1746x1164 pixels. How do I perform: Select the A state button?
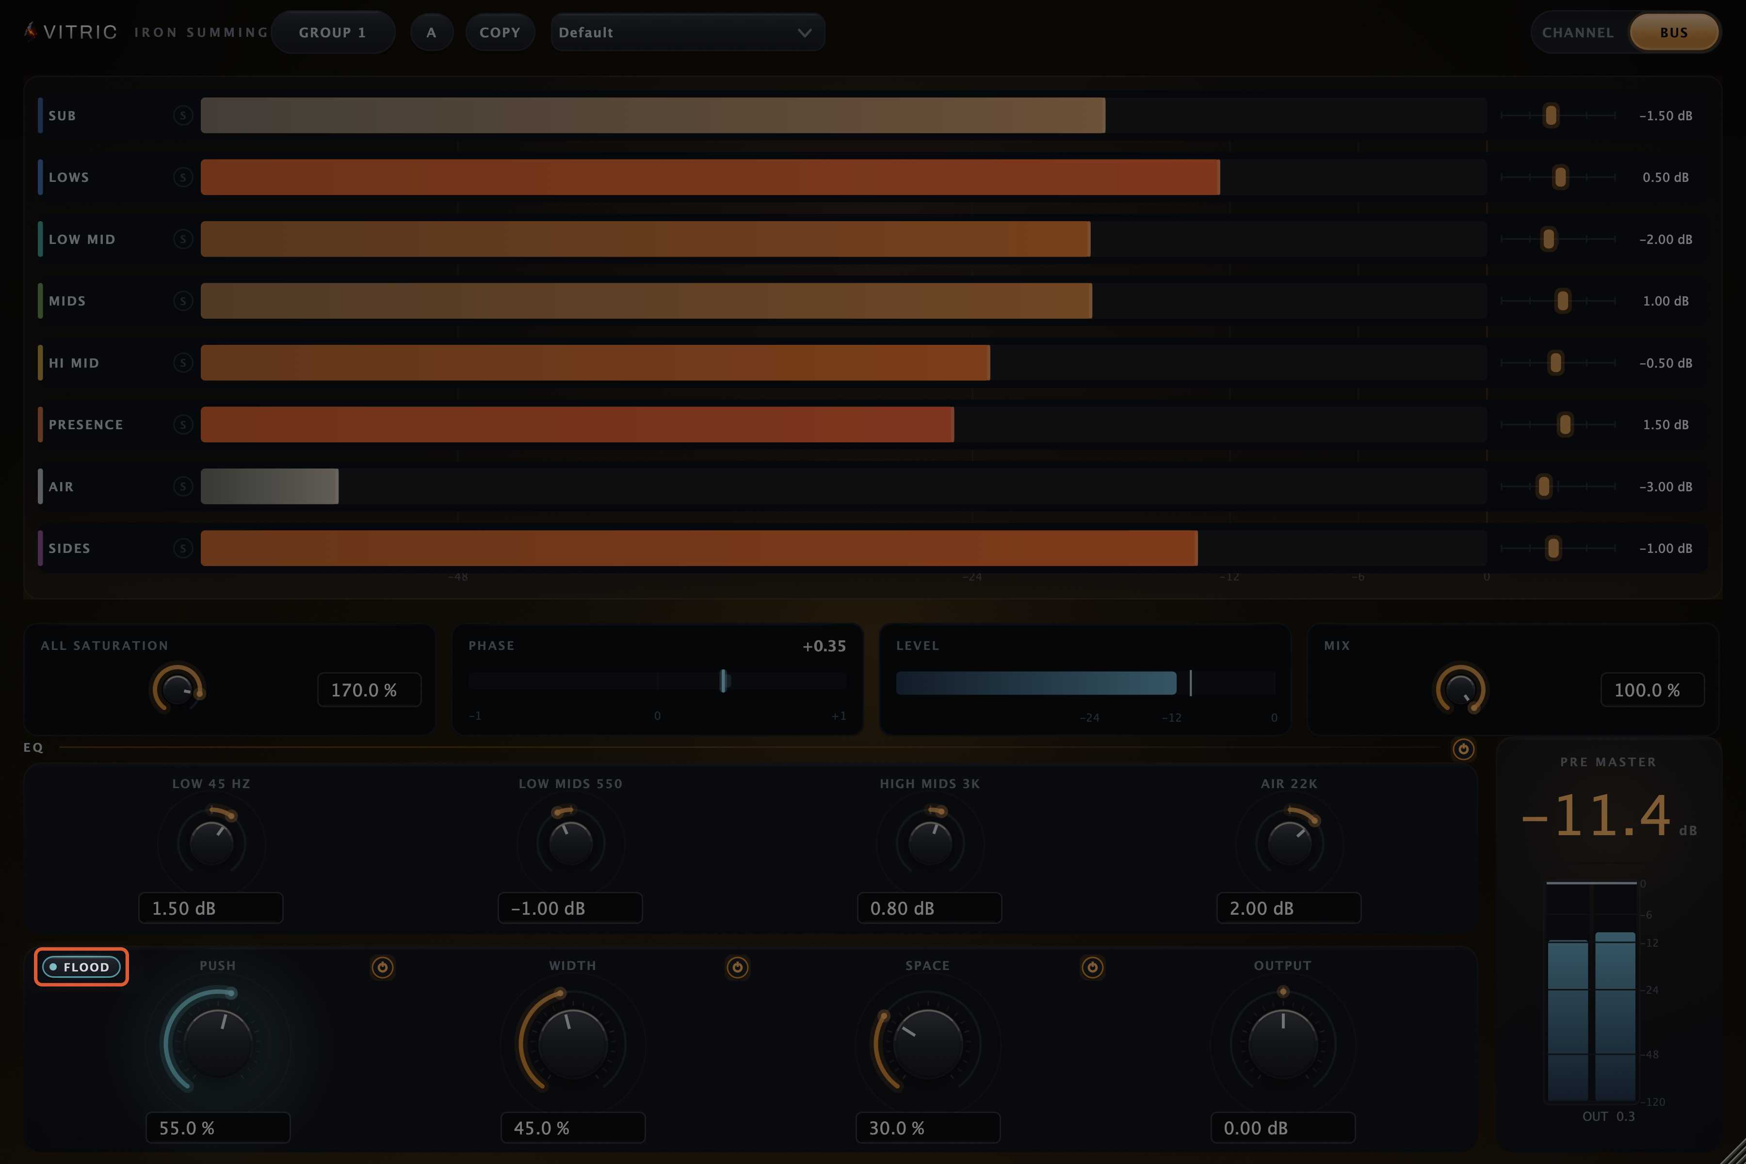(431, 32)
